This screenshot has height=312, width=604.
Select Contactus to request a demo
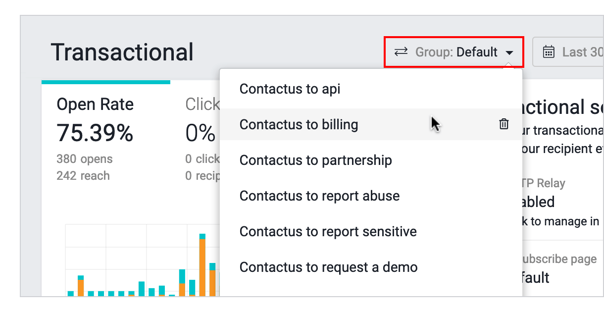(328, 267)
